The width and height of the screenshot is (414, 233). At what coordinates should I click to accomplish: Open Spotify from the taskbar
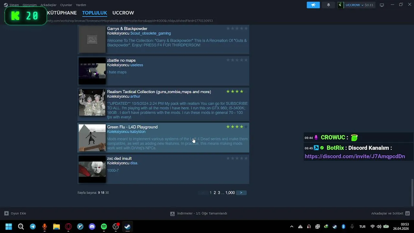click(x=104, y=227)
